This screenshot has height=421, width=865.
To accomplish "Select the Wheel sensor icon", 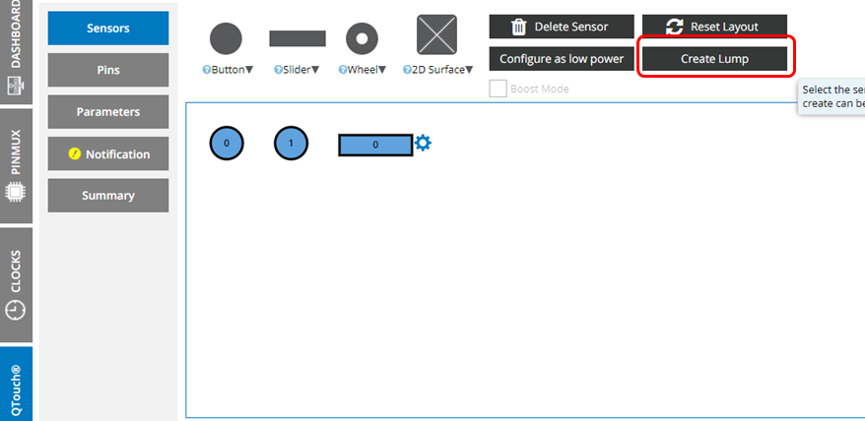I will [362, 38].
